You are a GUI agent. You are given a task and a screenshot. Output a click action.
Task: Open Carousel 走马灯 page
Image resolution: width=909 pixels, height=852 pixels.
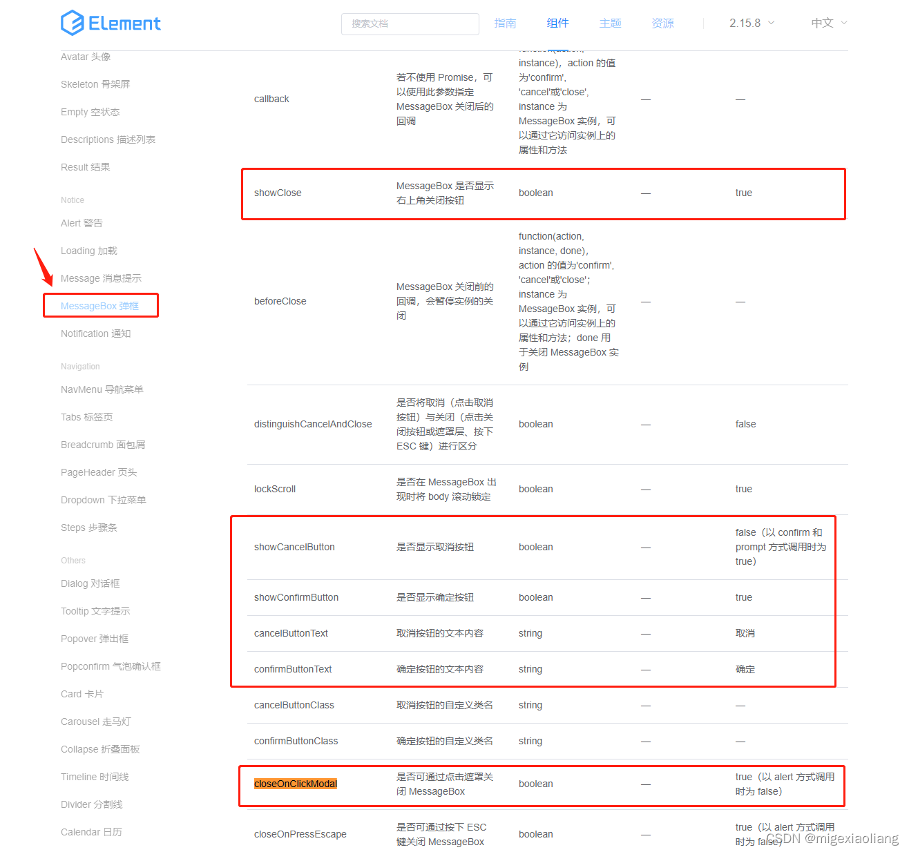[x=95, y=722]
